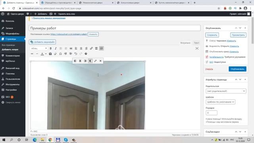Insert the Read More tag
The width and height of the screenshot is (254, 143).
point(96,48)
